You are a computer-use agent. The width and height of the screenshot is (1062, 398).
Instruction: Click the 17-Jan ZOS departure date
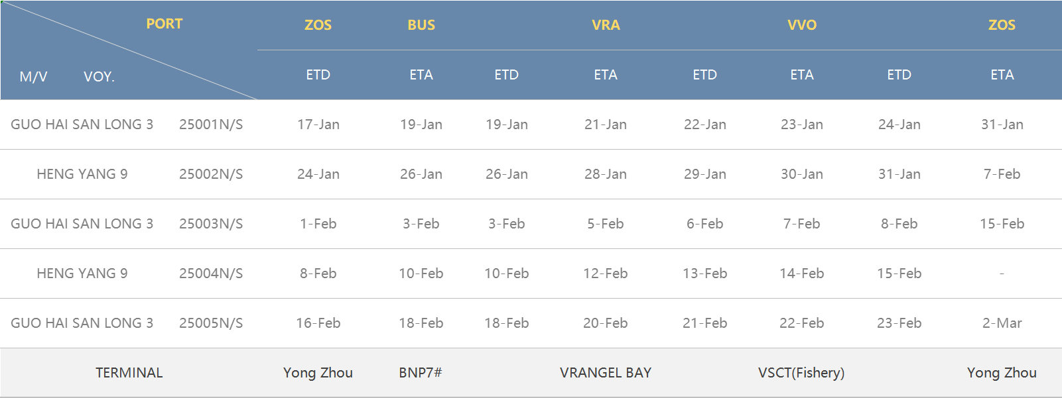point(318,124)
